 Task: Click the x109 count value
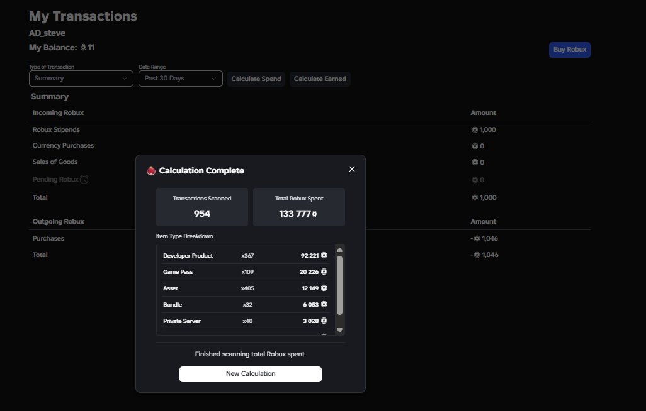coord(247,272)
